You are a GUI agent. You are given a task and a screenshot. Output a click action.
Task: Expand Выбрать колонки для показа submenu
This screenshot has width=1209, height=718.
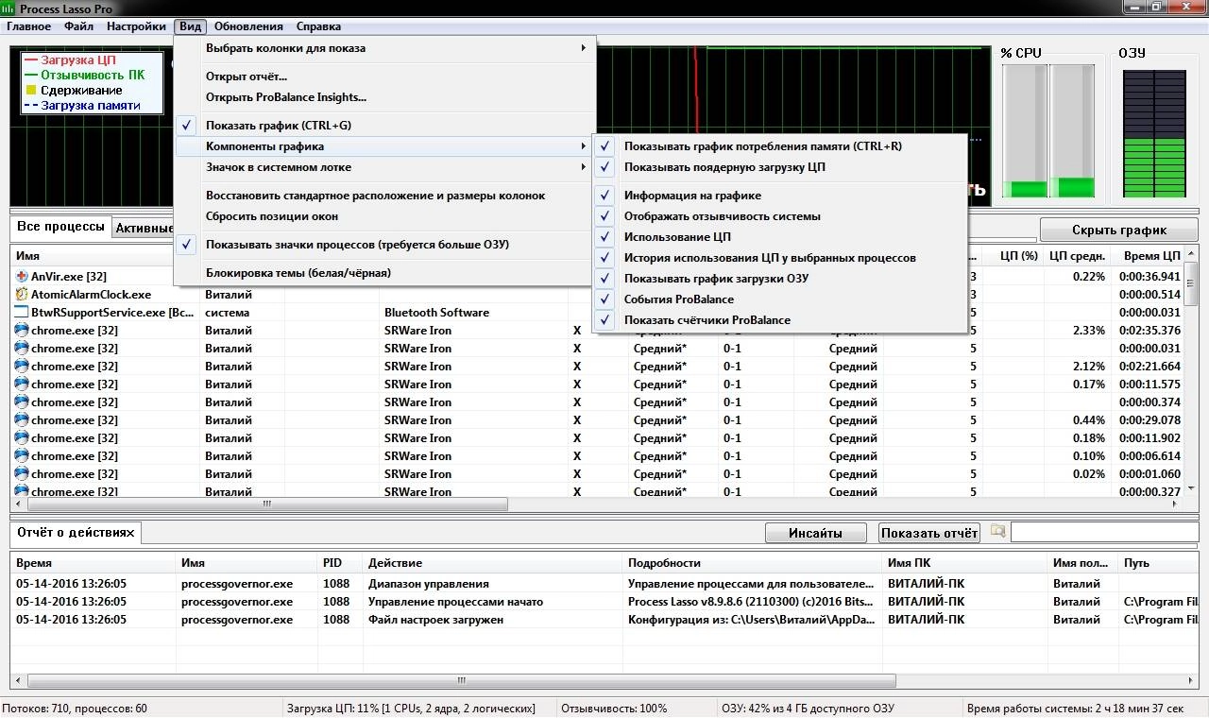[385, 48]
